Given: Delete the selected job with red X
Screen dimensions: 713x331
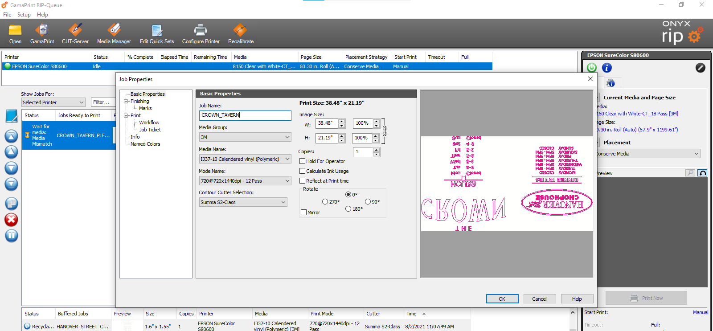Looking at the screenshot, I should click(11, 220).
